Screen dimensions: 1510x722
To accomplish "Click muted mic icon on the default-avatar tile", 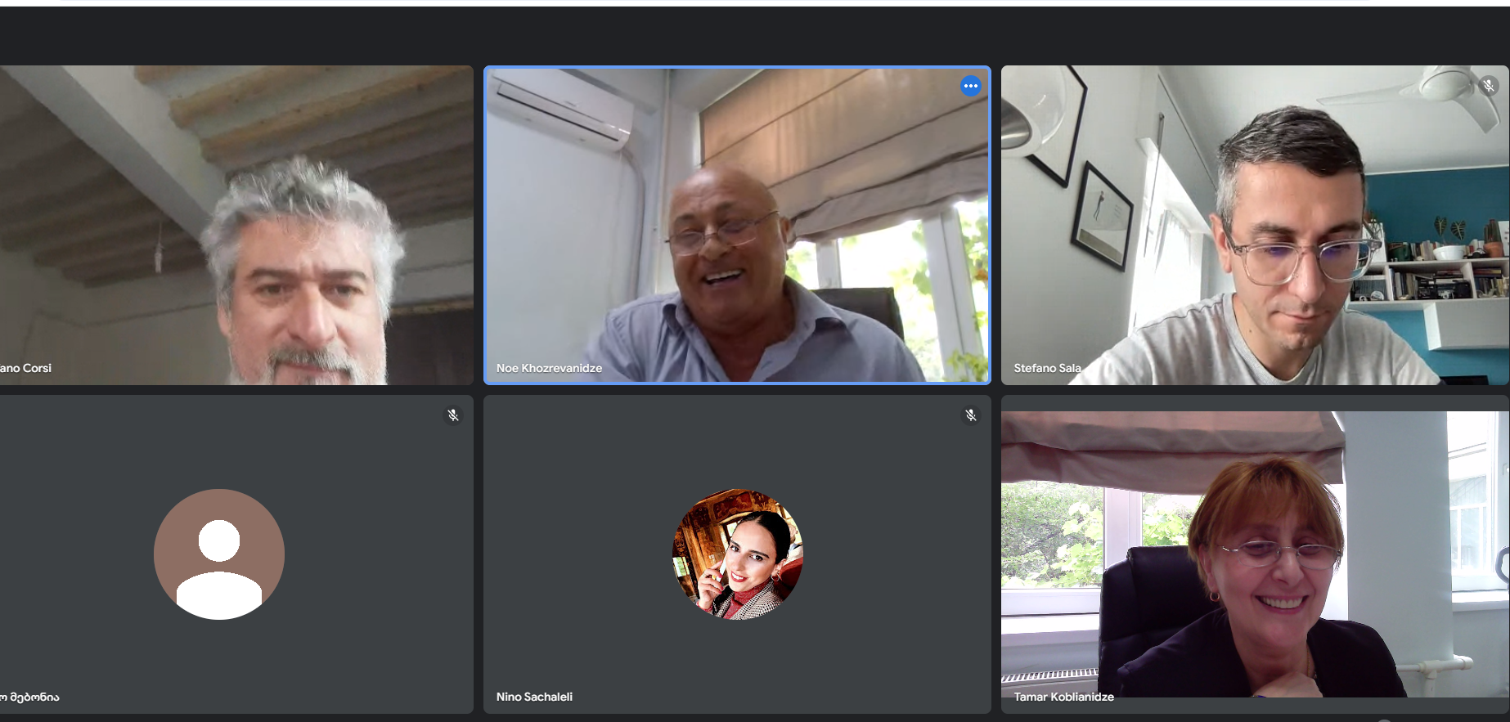I will pyautogui.click(x=452, y=415).
